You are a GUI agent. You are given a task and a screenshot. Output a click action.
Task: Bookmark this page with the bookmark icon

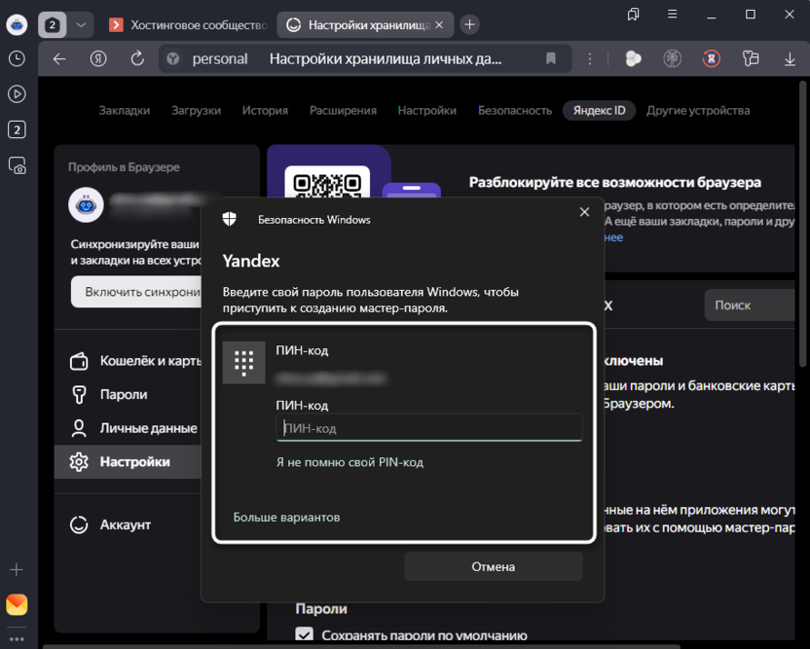point(551,58)
